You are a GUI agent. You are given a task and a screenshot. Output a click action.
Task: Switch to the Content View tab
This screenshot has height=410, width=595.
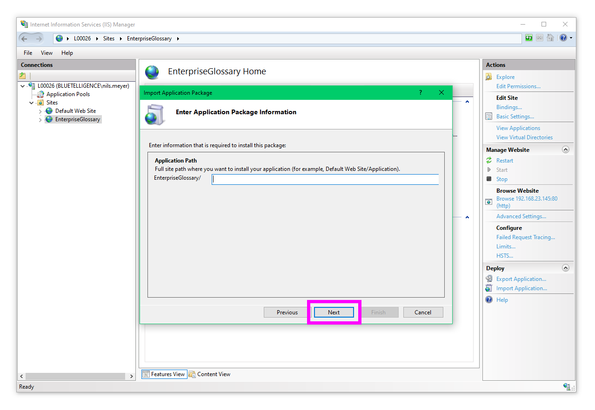click(209, 374)
